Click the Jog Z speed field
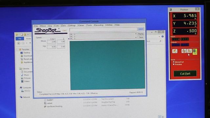Image resolution: width=210 pixels, height=118 pixels. click(x=61, y=47)
